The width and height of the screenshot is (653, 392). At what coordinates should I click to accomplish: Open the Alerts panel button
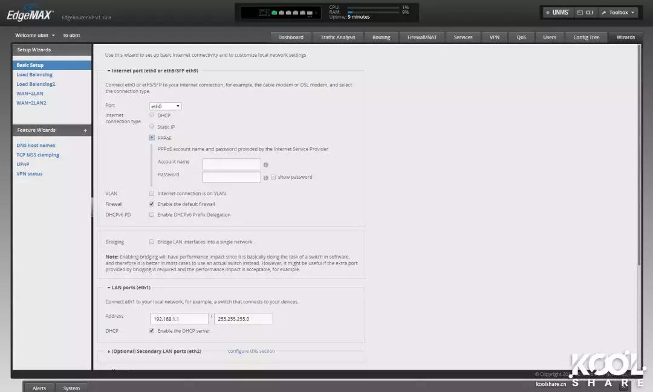point(39,388)
